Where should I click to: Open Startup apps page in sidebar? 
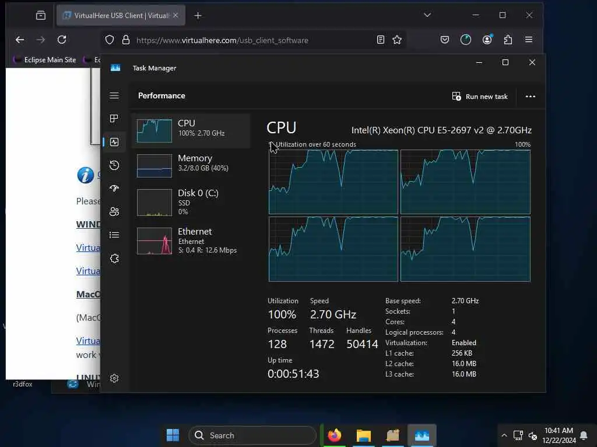click(x=114, y=189)
